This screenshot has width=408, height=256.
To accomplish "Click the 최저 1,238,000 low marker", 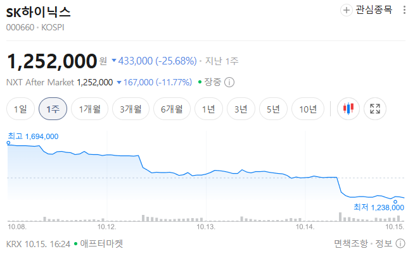I will point(379,207).
